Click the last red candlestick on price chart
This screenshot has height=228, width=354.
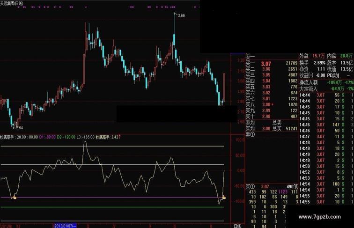[x=224, y=88]
